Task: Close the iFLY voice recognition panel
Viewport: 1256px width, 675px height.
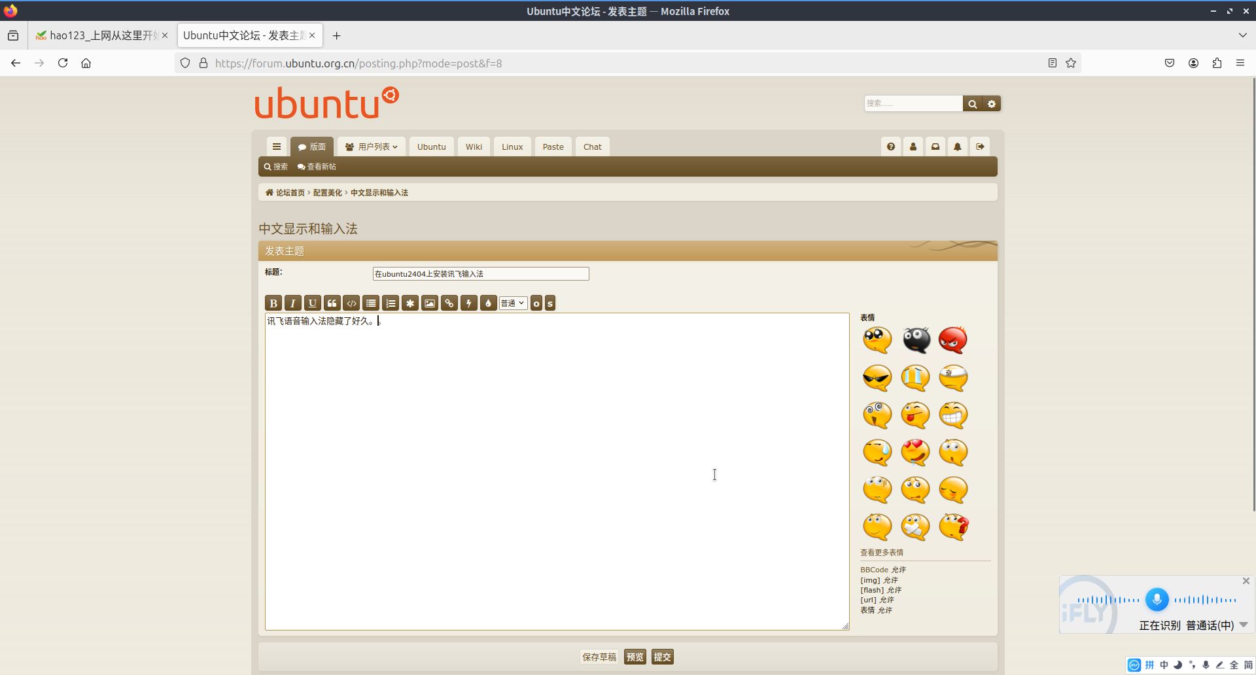Action: pyautogui.click(x=1246, y=581)
